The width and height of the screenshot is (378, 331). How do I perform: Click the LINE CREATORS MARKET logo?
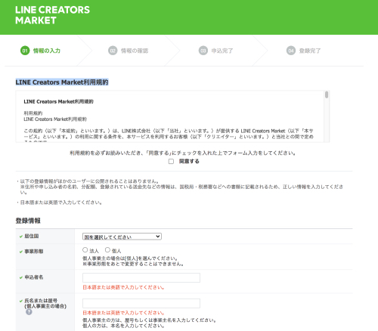52,15
